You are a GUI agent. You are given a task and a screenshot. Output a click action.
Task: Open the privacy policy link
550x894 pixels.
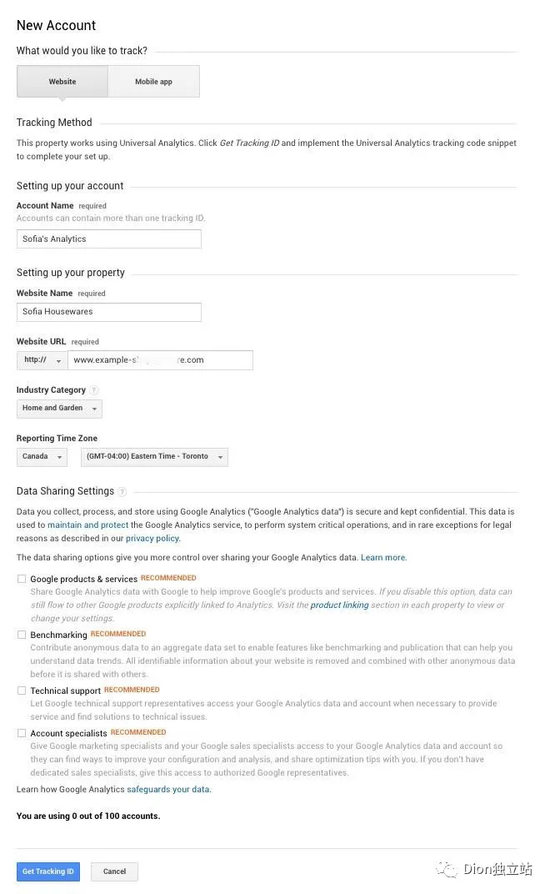coord(152,539)
